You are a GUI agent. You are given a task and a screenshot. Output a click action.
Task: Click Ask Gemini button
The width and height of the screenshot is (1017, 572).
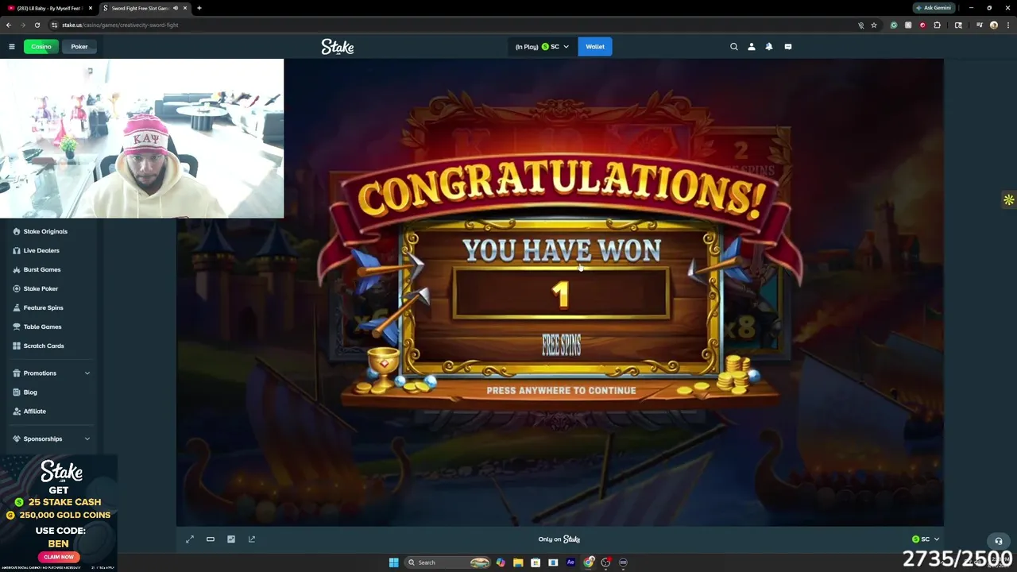pyautogui.click(x=934, y=8)
